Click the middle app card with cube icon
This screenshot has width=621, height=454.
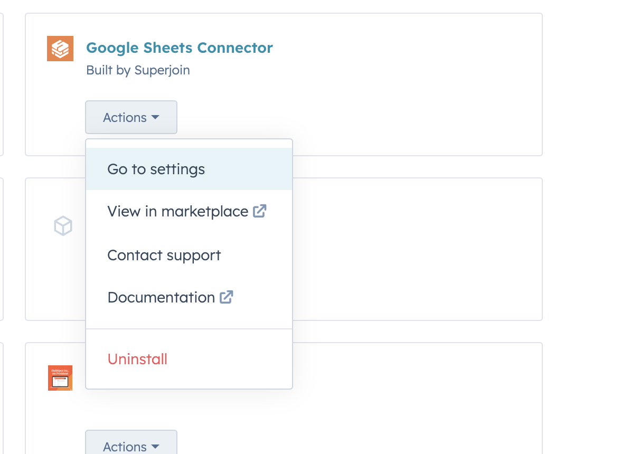[412, 248]
